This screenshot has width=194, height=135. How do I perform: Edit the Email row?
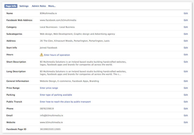(186, 115)
